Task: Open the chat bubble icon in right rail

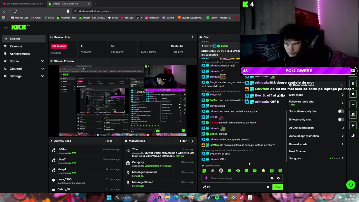Action: tap(353, 94)
